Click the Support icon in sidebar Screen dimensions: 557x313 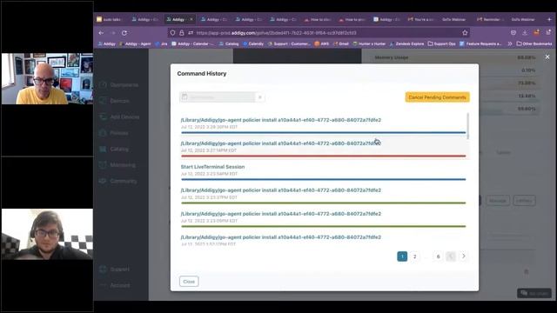[103, 269]
